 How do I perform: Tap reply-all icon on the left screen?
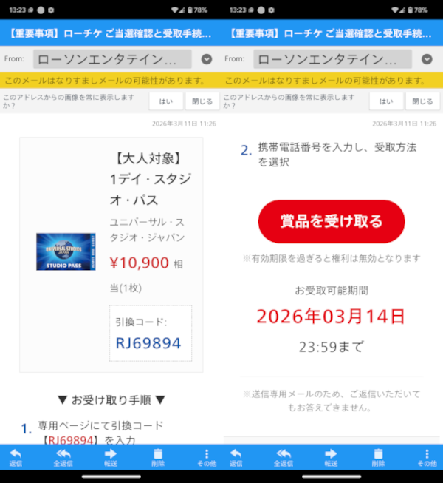(63, 457)
